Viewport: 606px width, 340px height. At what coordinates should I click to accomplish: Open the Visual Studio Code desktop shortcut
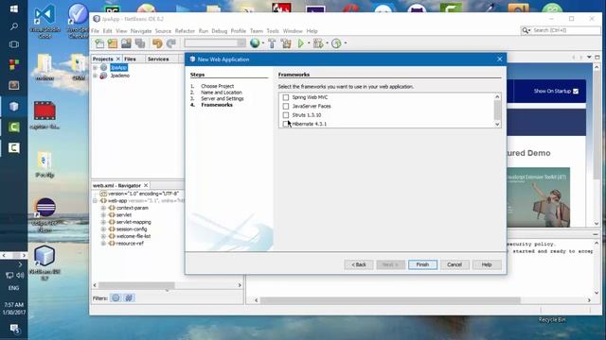coord(45,22)
